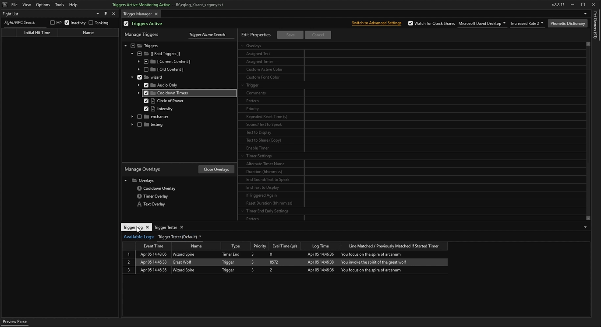The height and width of the screenshot is (327, 601).
Task: Open the View menu
Action: 27,5
